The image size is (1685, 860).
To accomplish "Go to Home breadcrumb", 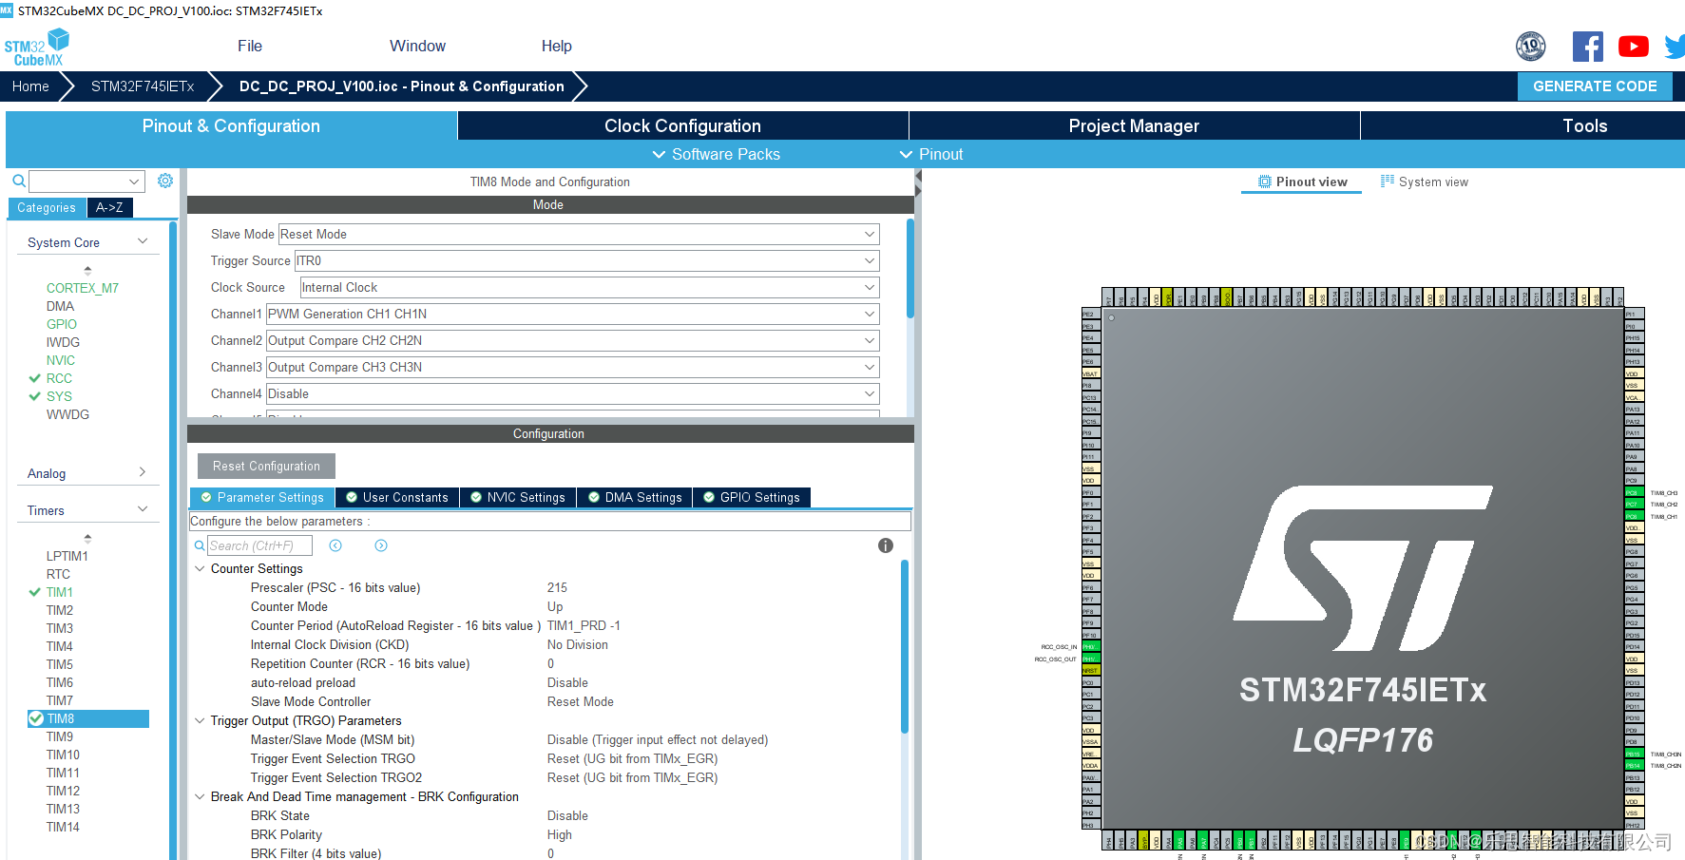I will 30,86.
